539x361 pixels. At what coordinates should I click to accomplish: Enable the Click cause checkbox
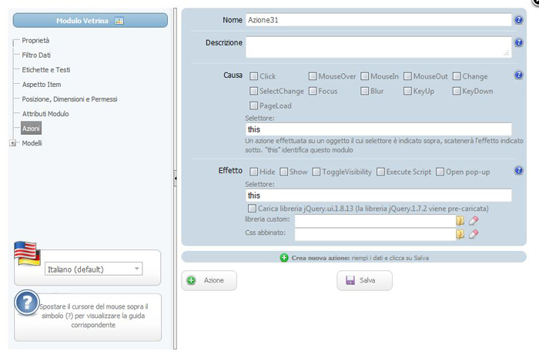coord(253,76)
